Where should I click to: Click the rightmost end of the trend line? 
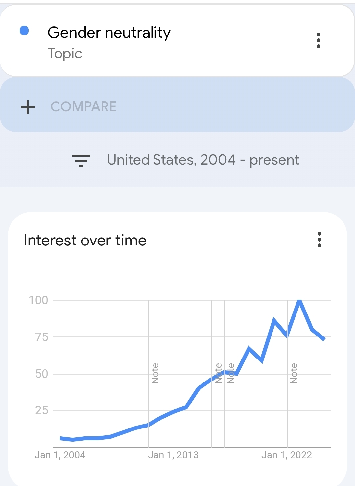coord(324,339)
